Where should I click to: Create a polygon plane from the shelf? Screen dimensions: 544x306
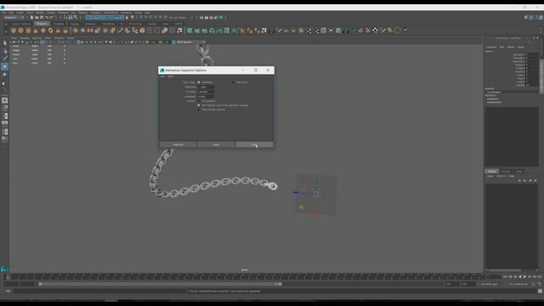coord(43,31)
